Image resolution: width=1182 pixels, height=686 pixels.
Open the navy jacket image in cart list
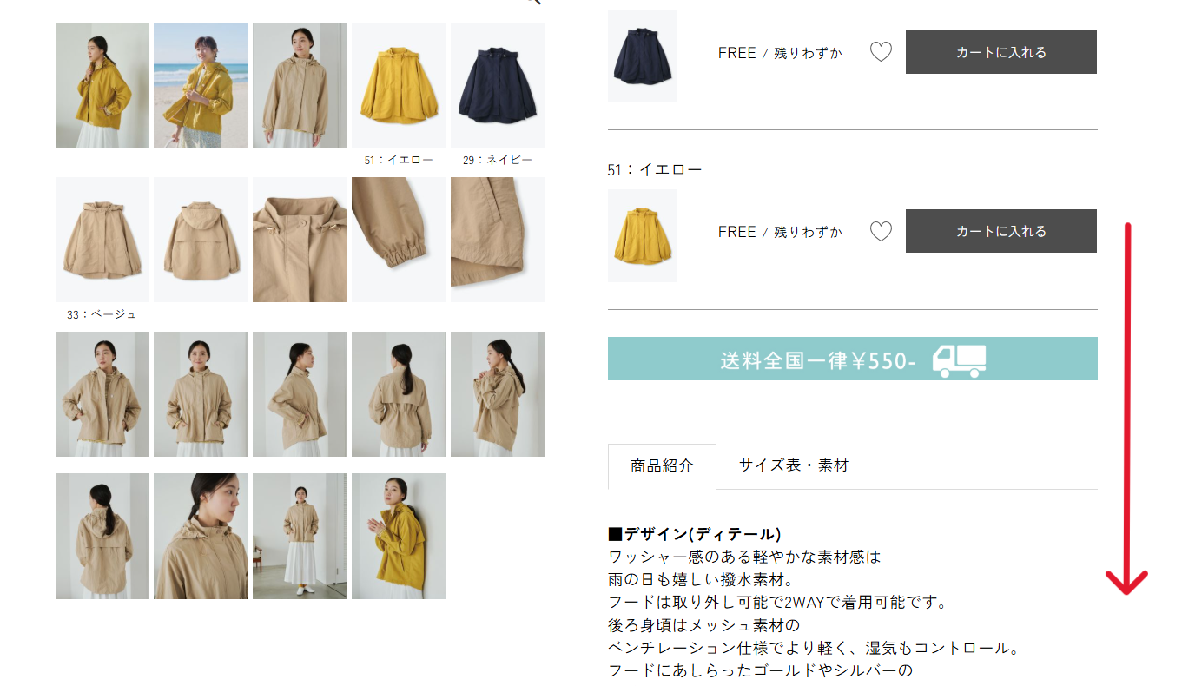[643, 56]
